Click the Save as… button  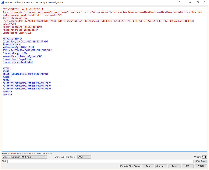coord(161,166)
